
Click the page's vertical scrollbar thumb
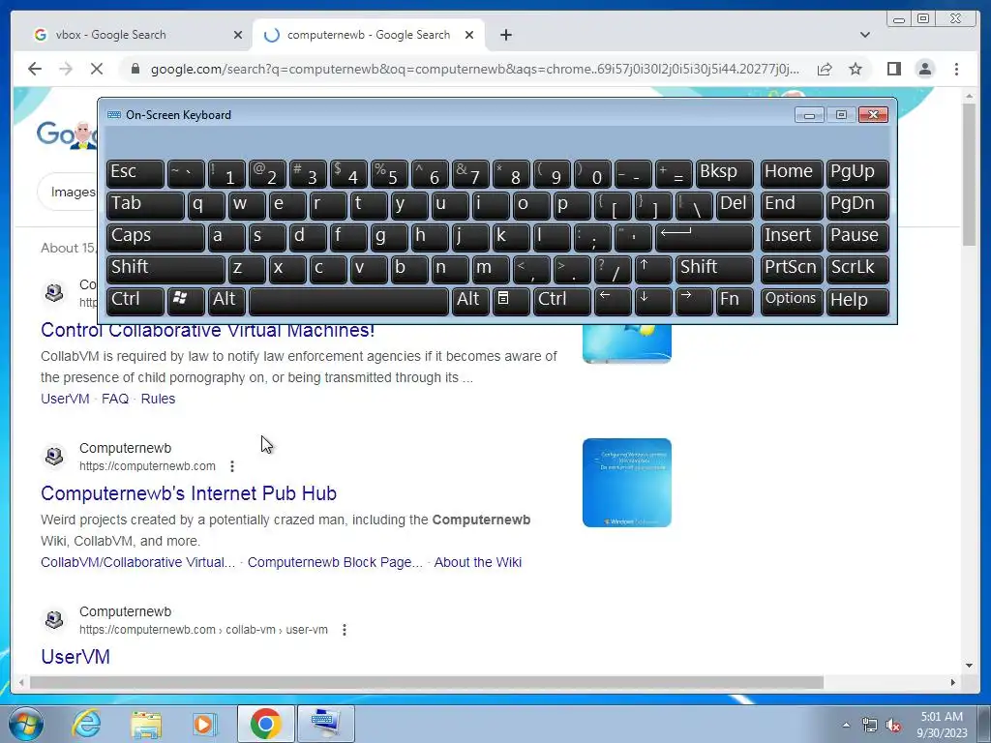tap(969, 175)
